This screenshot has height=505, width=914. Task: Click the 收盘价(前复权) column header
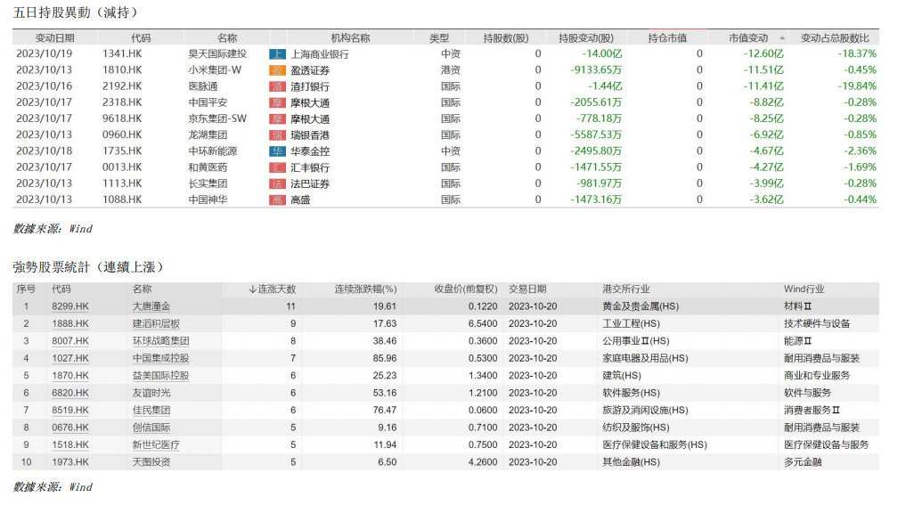coord(466,289)
